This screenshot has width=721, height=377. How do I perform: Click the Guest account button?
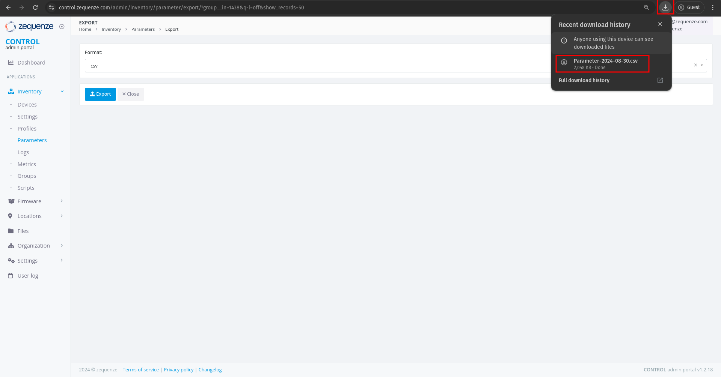coord(689,7)
